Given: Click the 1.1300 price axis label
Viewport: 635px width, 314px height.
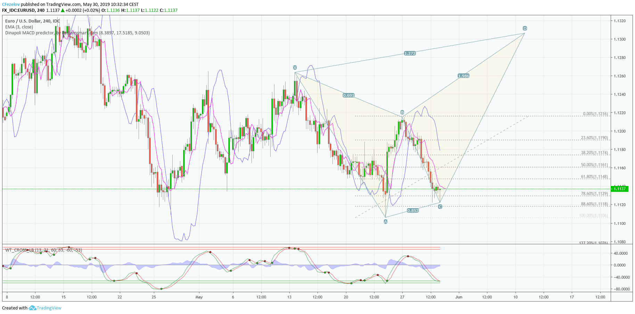Looking at the screenshot, I should [x=620, y=39].
